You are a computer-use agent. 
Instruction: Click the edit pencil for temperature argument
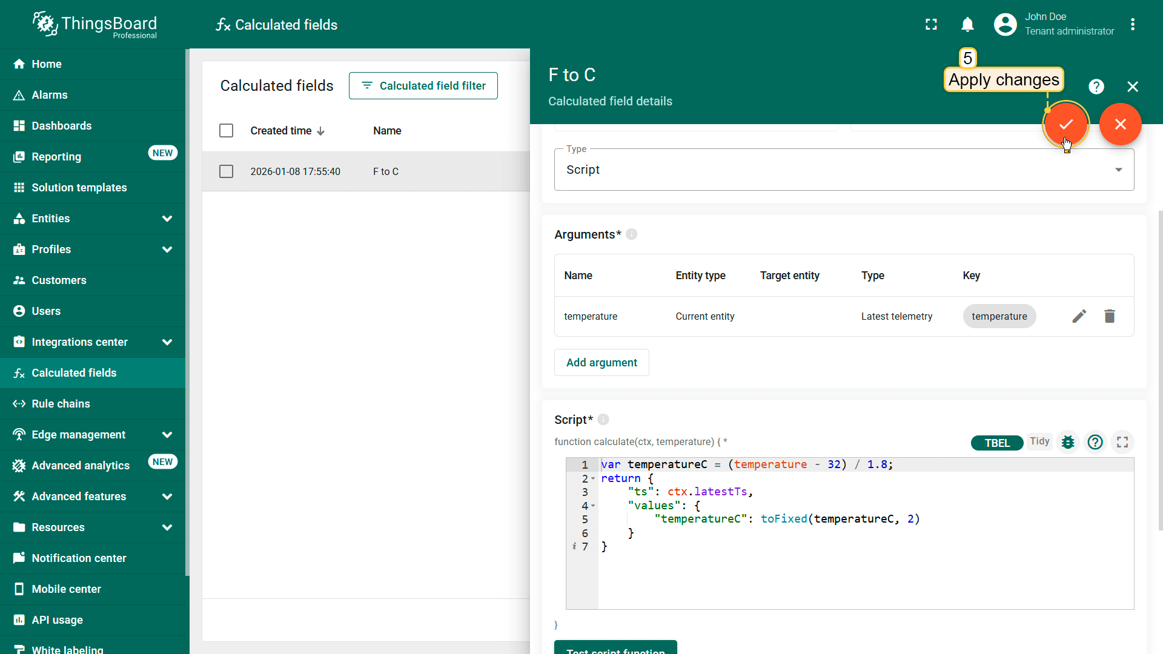coord(1079,316)
